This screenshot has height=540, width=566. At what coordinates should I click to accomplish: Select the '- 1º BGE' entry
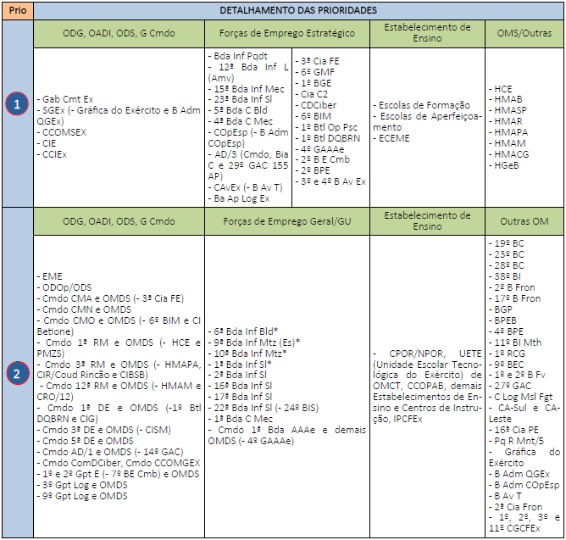pos(314,83)
